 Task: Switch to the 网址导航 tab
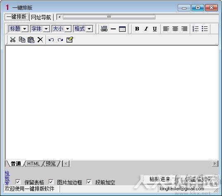[x=41, y=17]
